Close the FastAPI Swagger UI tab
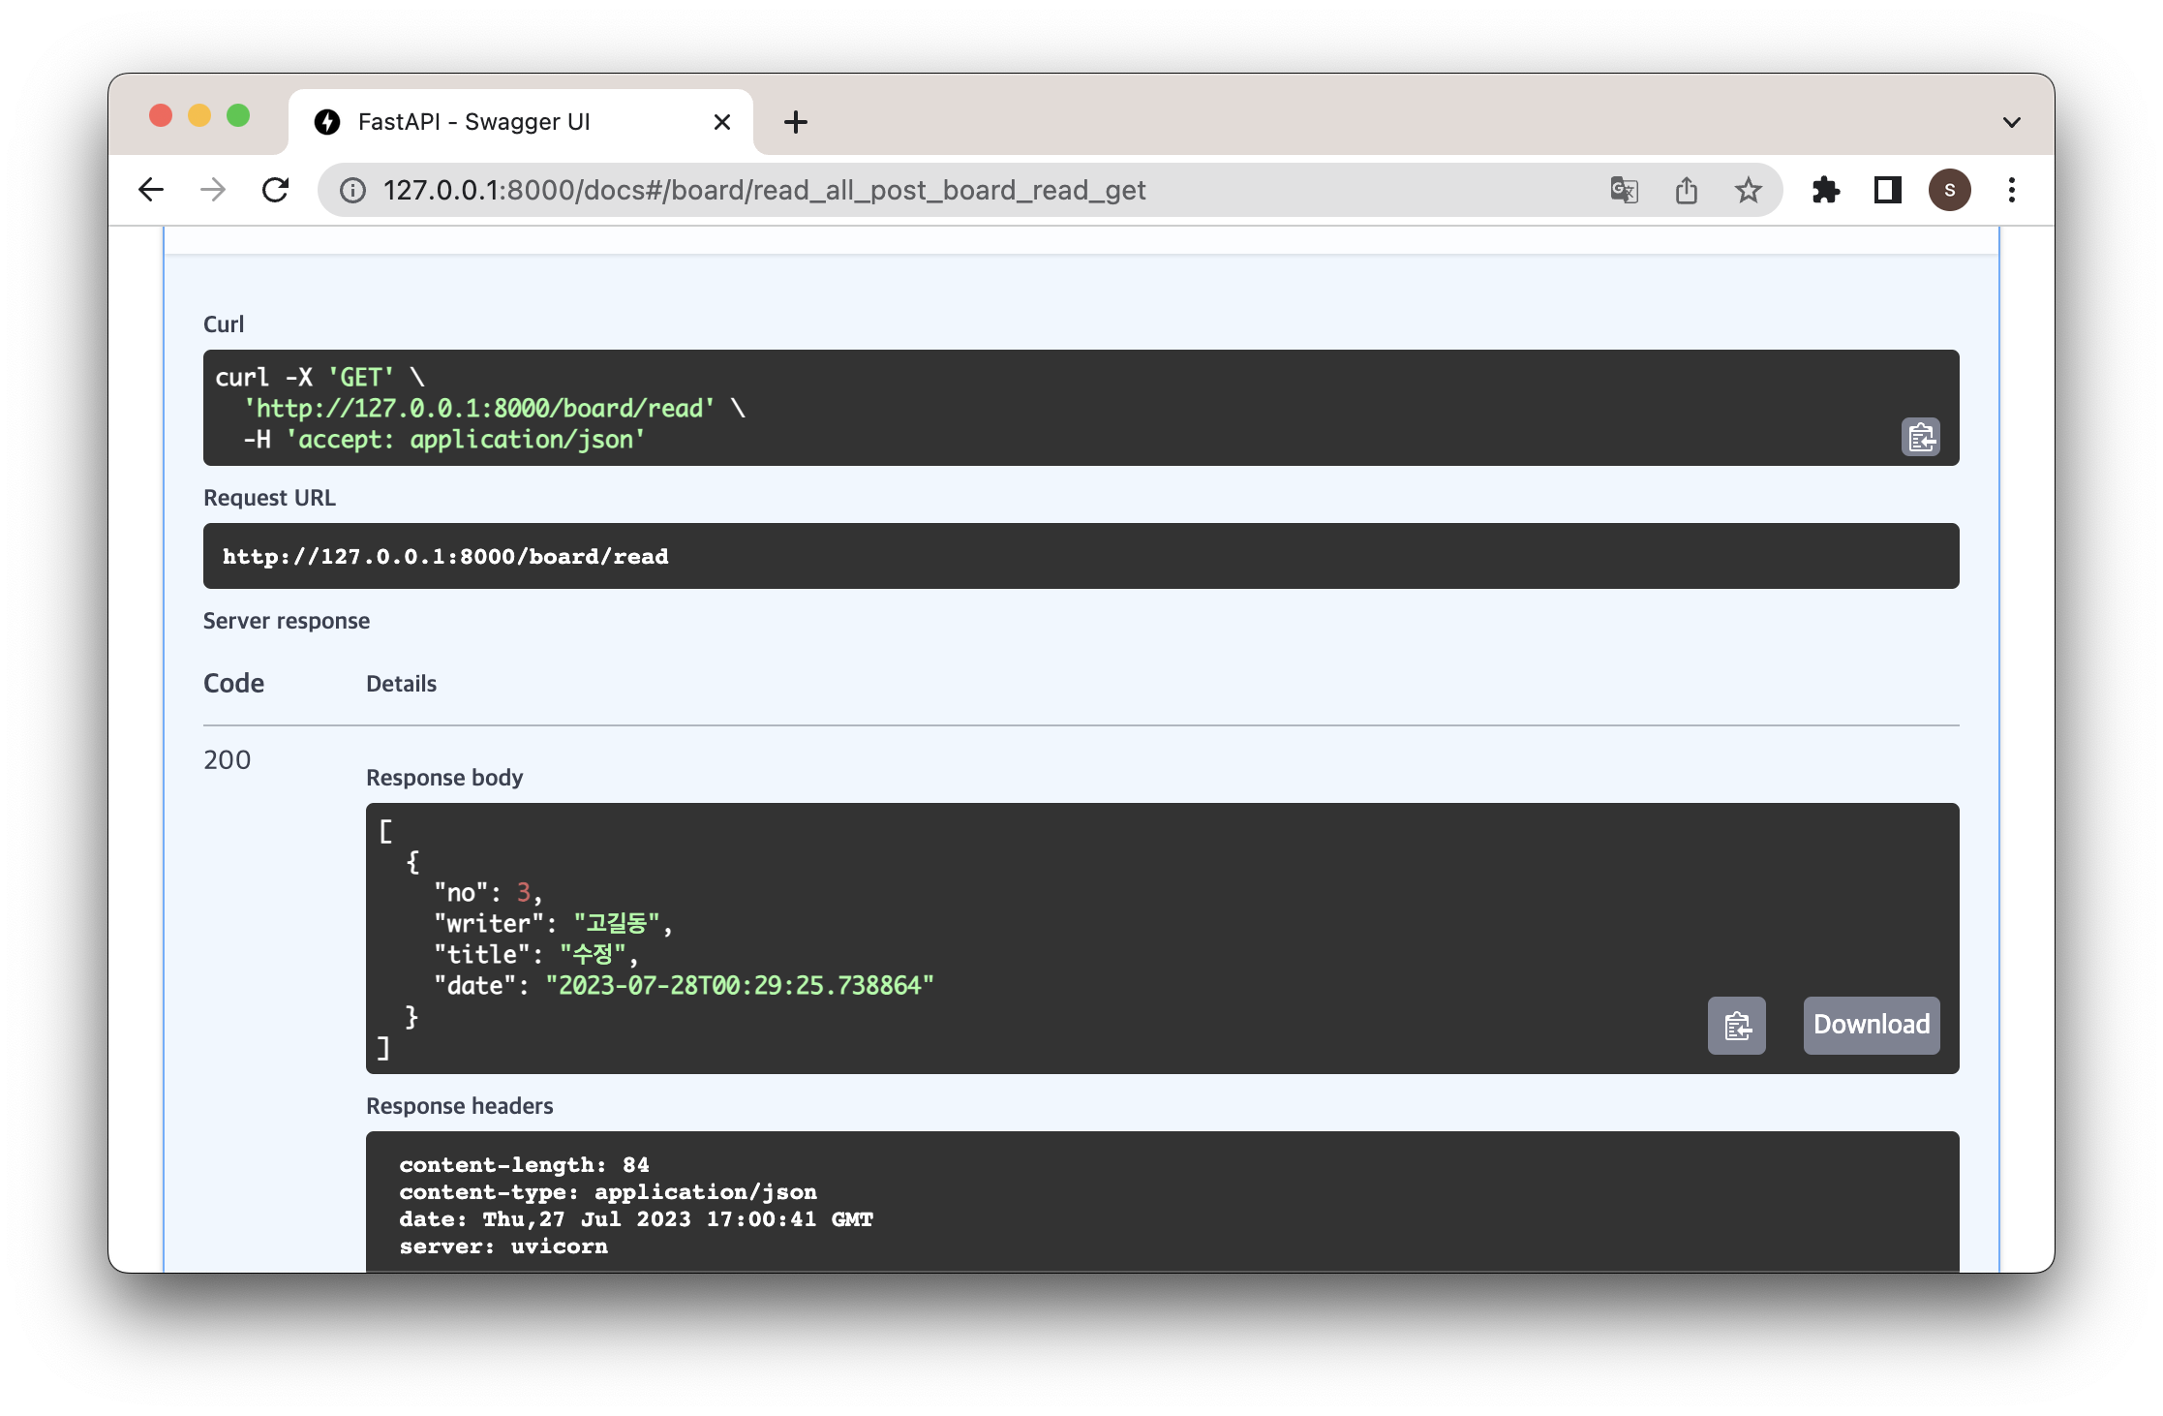2163x1416 pixels. 721,122
